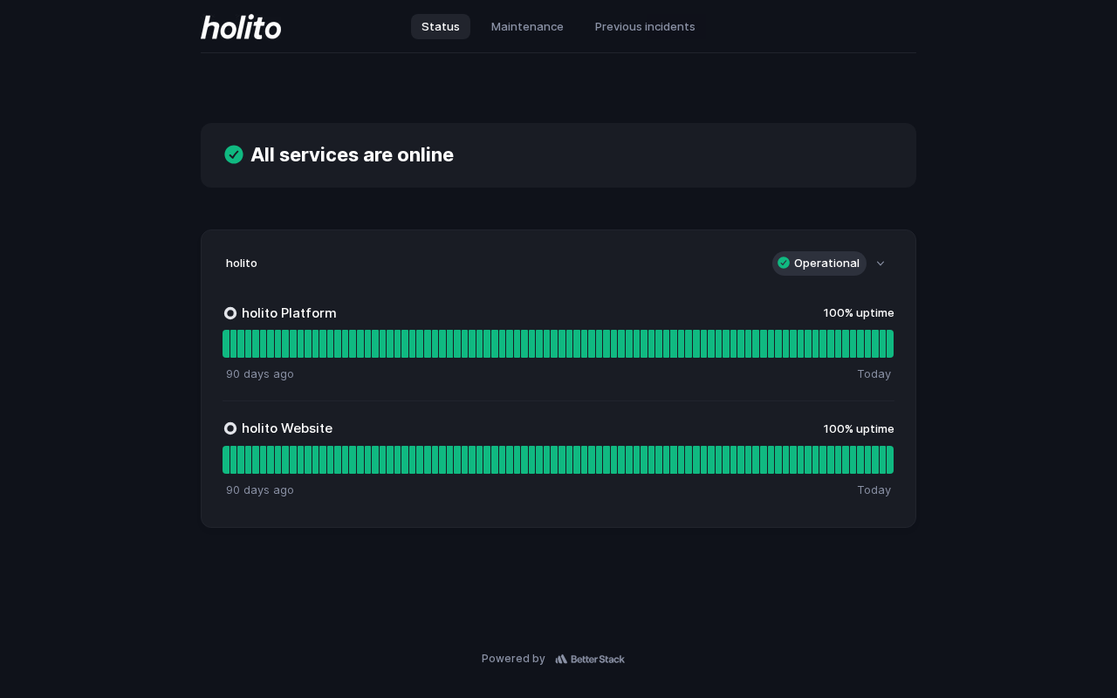This screenshot has width=1117, height=698.
Task: Click the holito group heading
Action: [x=242, y=263]
